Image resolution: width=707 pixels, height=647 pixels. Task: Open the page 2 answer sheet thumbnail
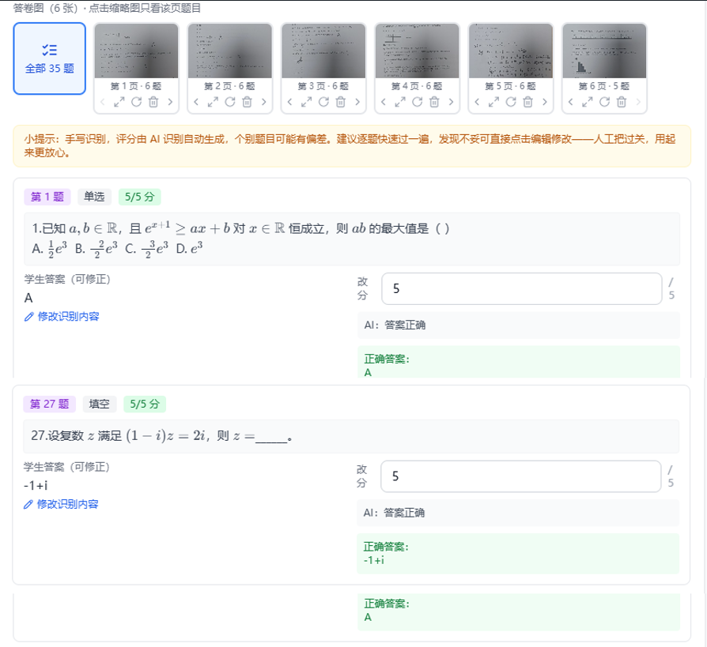pos(230,51)
